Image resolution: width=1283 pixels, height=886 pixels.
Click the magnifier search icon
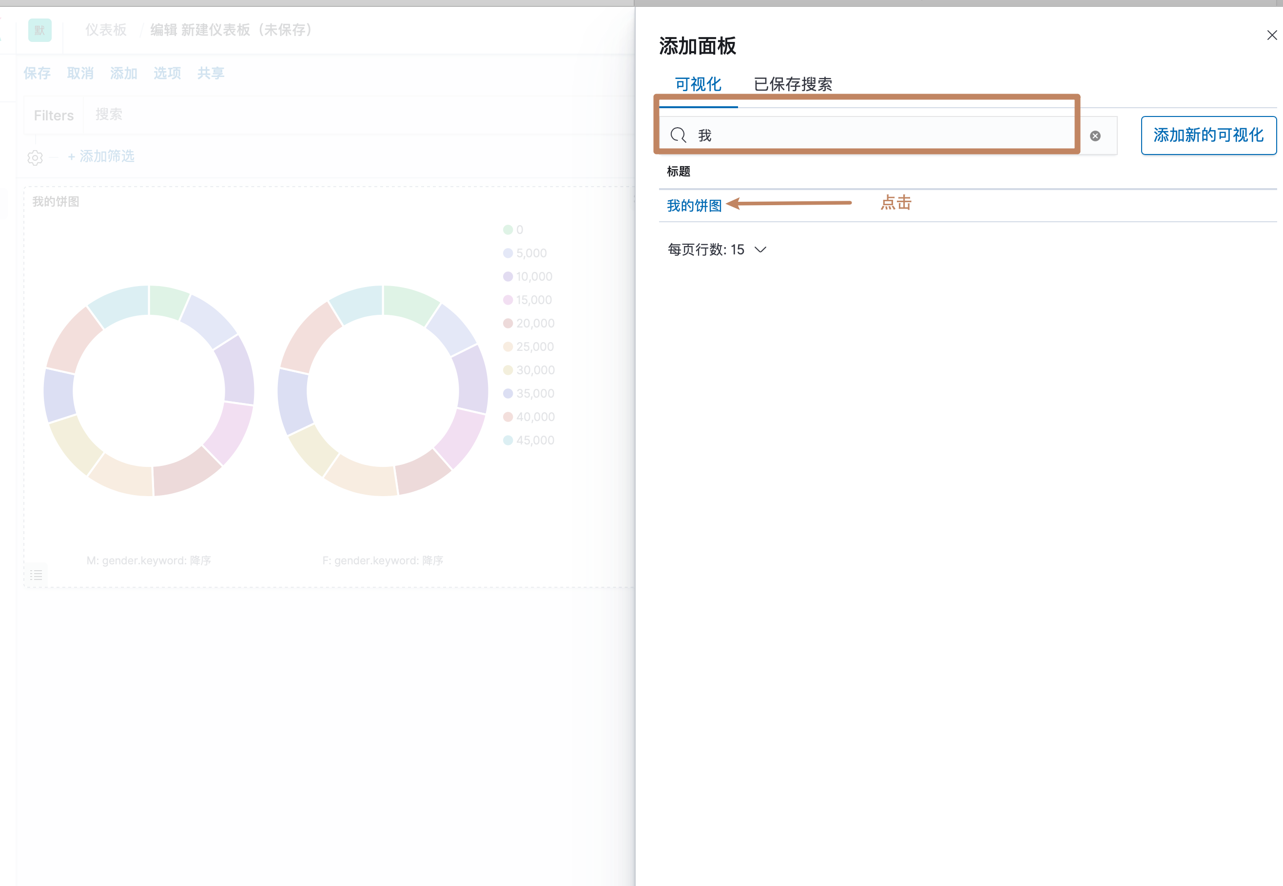point(678,135)
